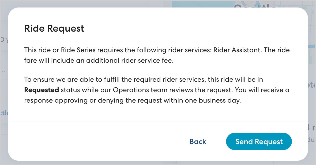Click empty footer area left of Back
Viewport: 316px width, 165px height.
[94, 141]
